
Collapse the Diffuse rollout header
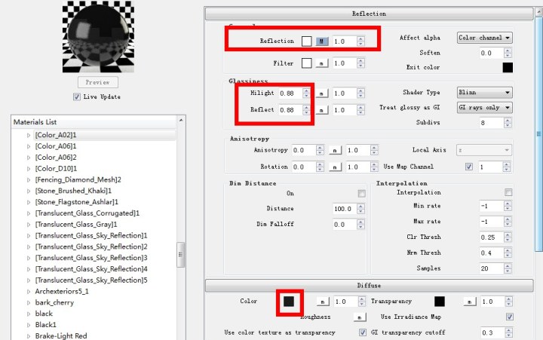(x=369, y=286)
